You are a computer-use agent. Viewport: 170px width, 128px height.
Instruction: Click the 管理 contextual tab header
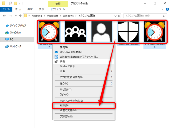58,4
